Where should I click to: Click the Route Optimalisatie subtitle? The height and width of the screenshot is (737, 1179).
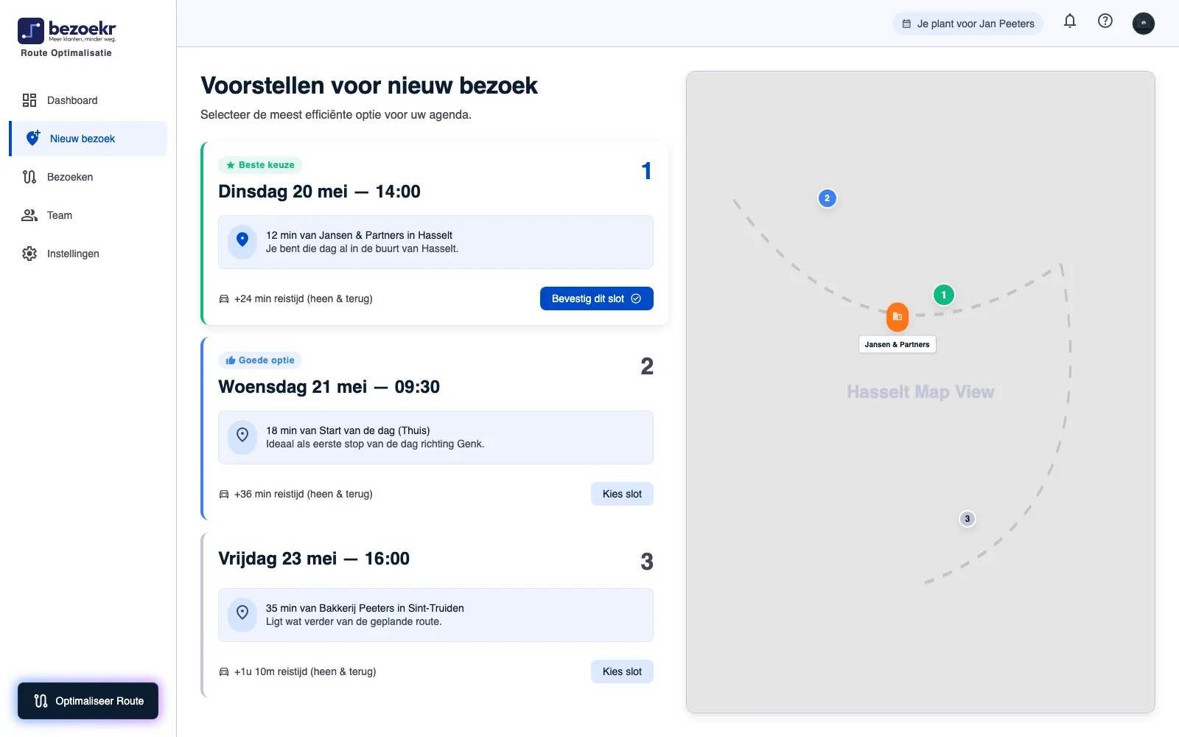(x=66, y=53)
